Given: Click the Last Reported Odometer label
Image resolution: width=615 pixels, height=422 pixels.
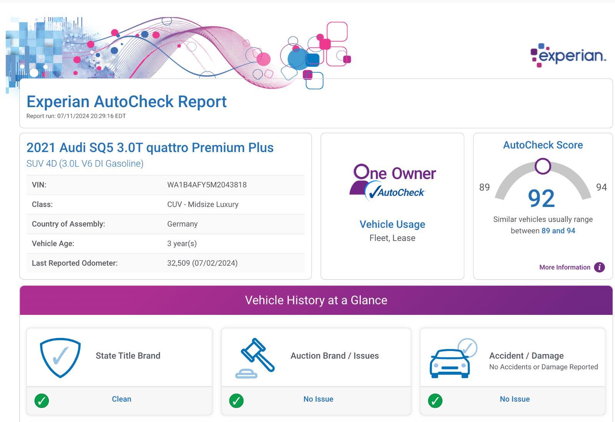Looking at the screenshot, I should coord(75,263).
